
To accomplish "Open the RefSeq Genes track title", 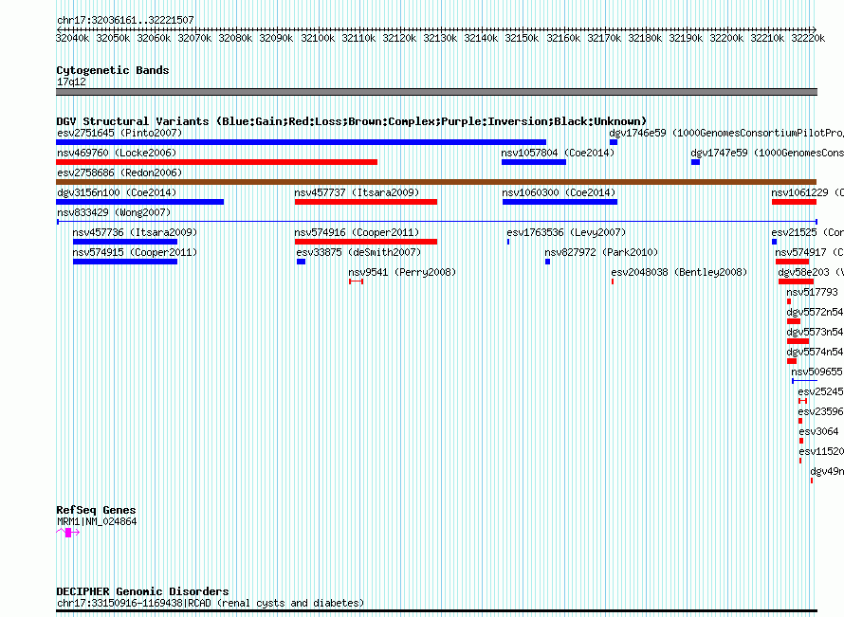I will [x=96, y=510].
